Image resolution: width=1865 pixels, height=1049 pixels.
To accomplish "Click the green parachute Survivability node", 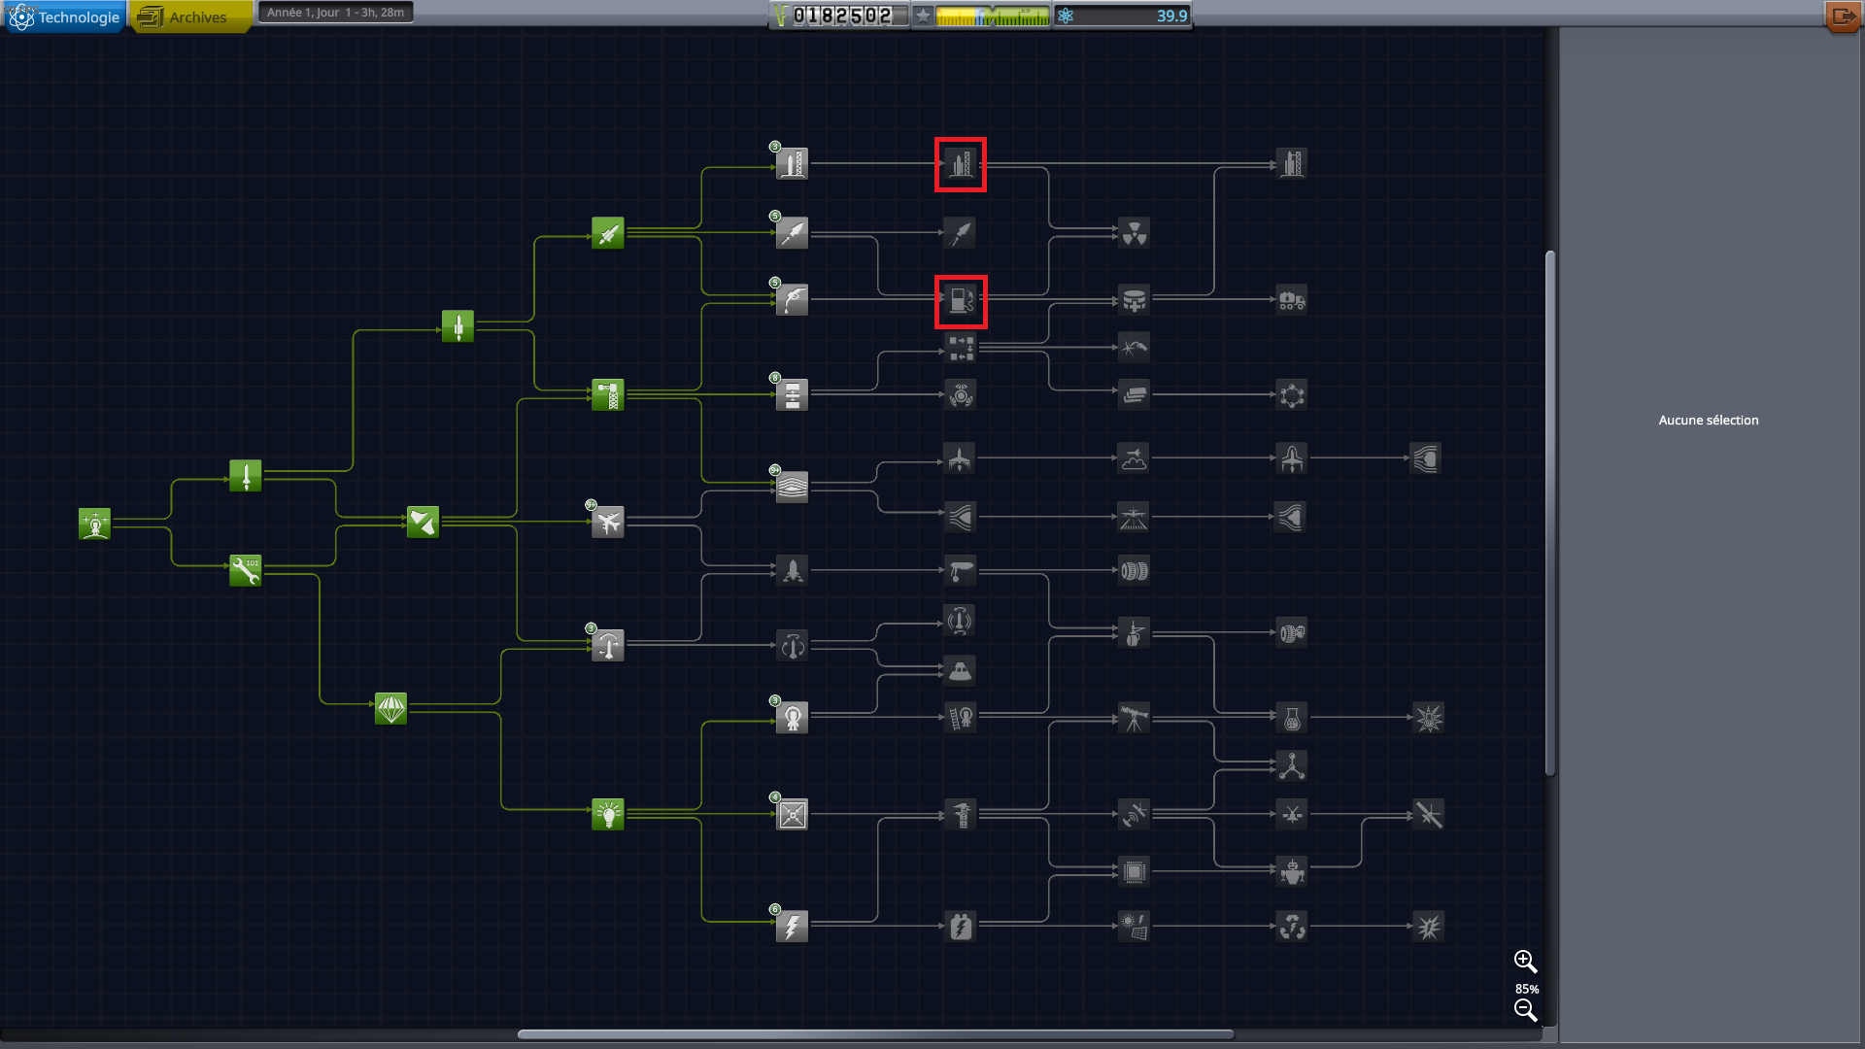I will [390, 709].
